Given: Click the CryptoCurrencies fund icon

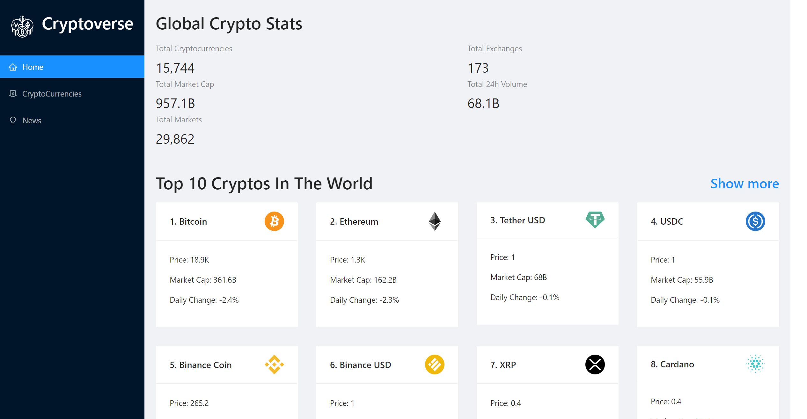Looking at the screenshot, I should coord(13,93).
